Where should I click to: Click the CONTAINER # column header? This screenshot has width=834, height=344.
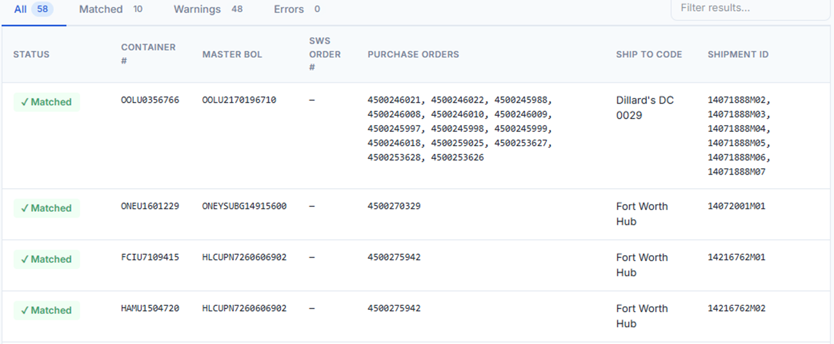click(148, 54)
